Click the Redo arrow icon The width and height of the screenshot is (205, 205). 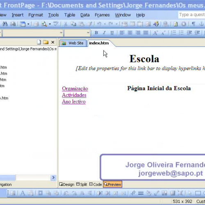111,24
